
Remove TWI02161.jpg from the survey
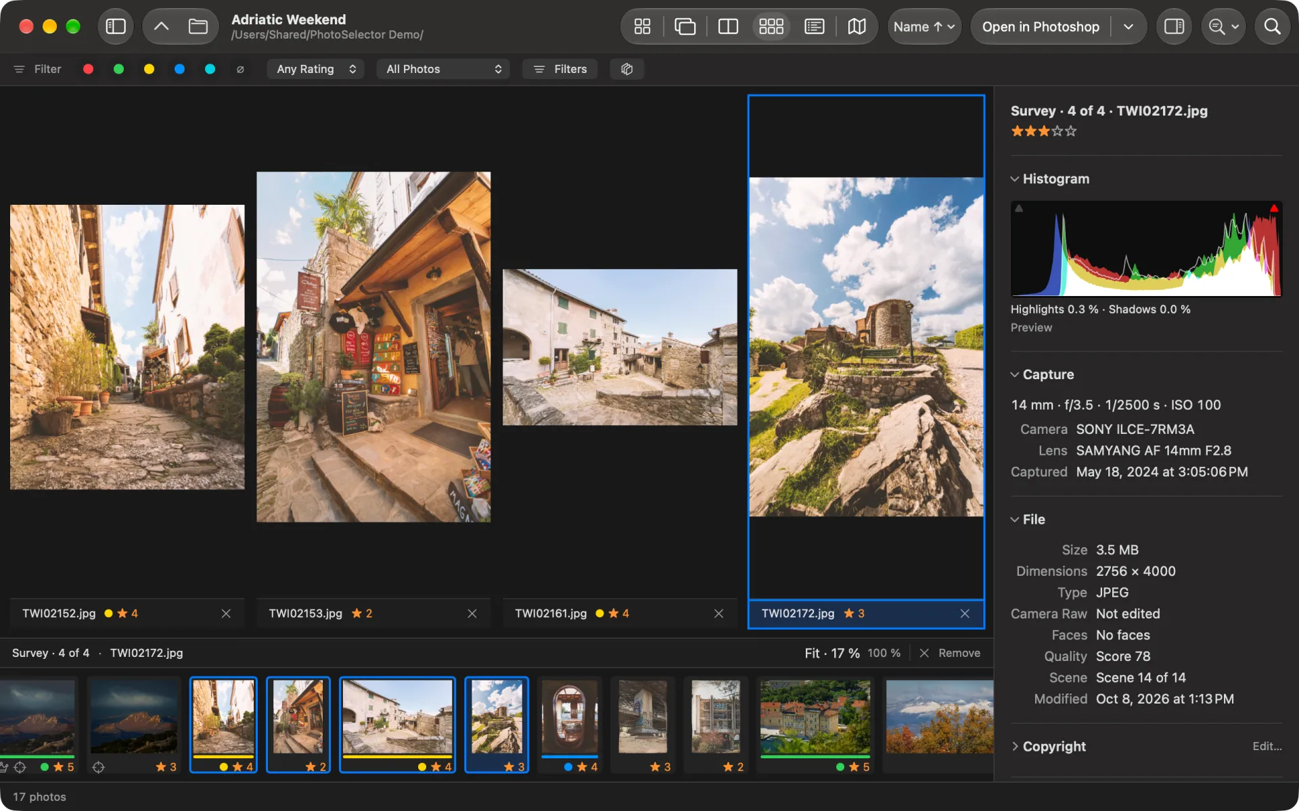[719, 614]
